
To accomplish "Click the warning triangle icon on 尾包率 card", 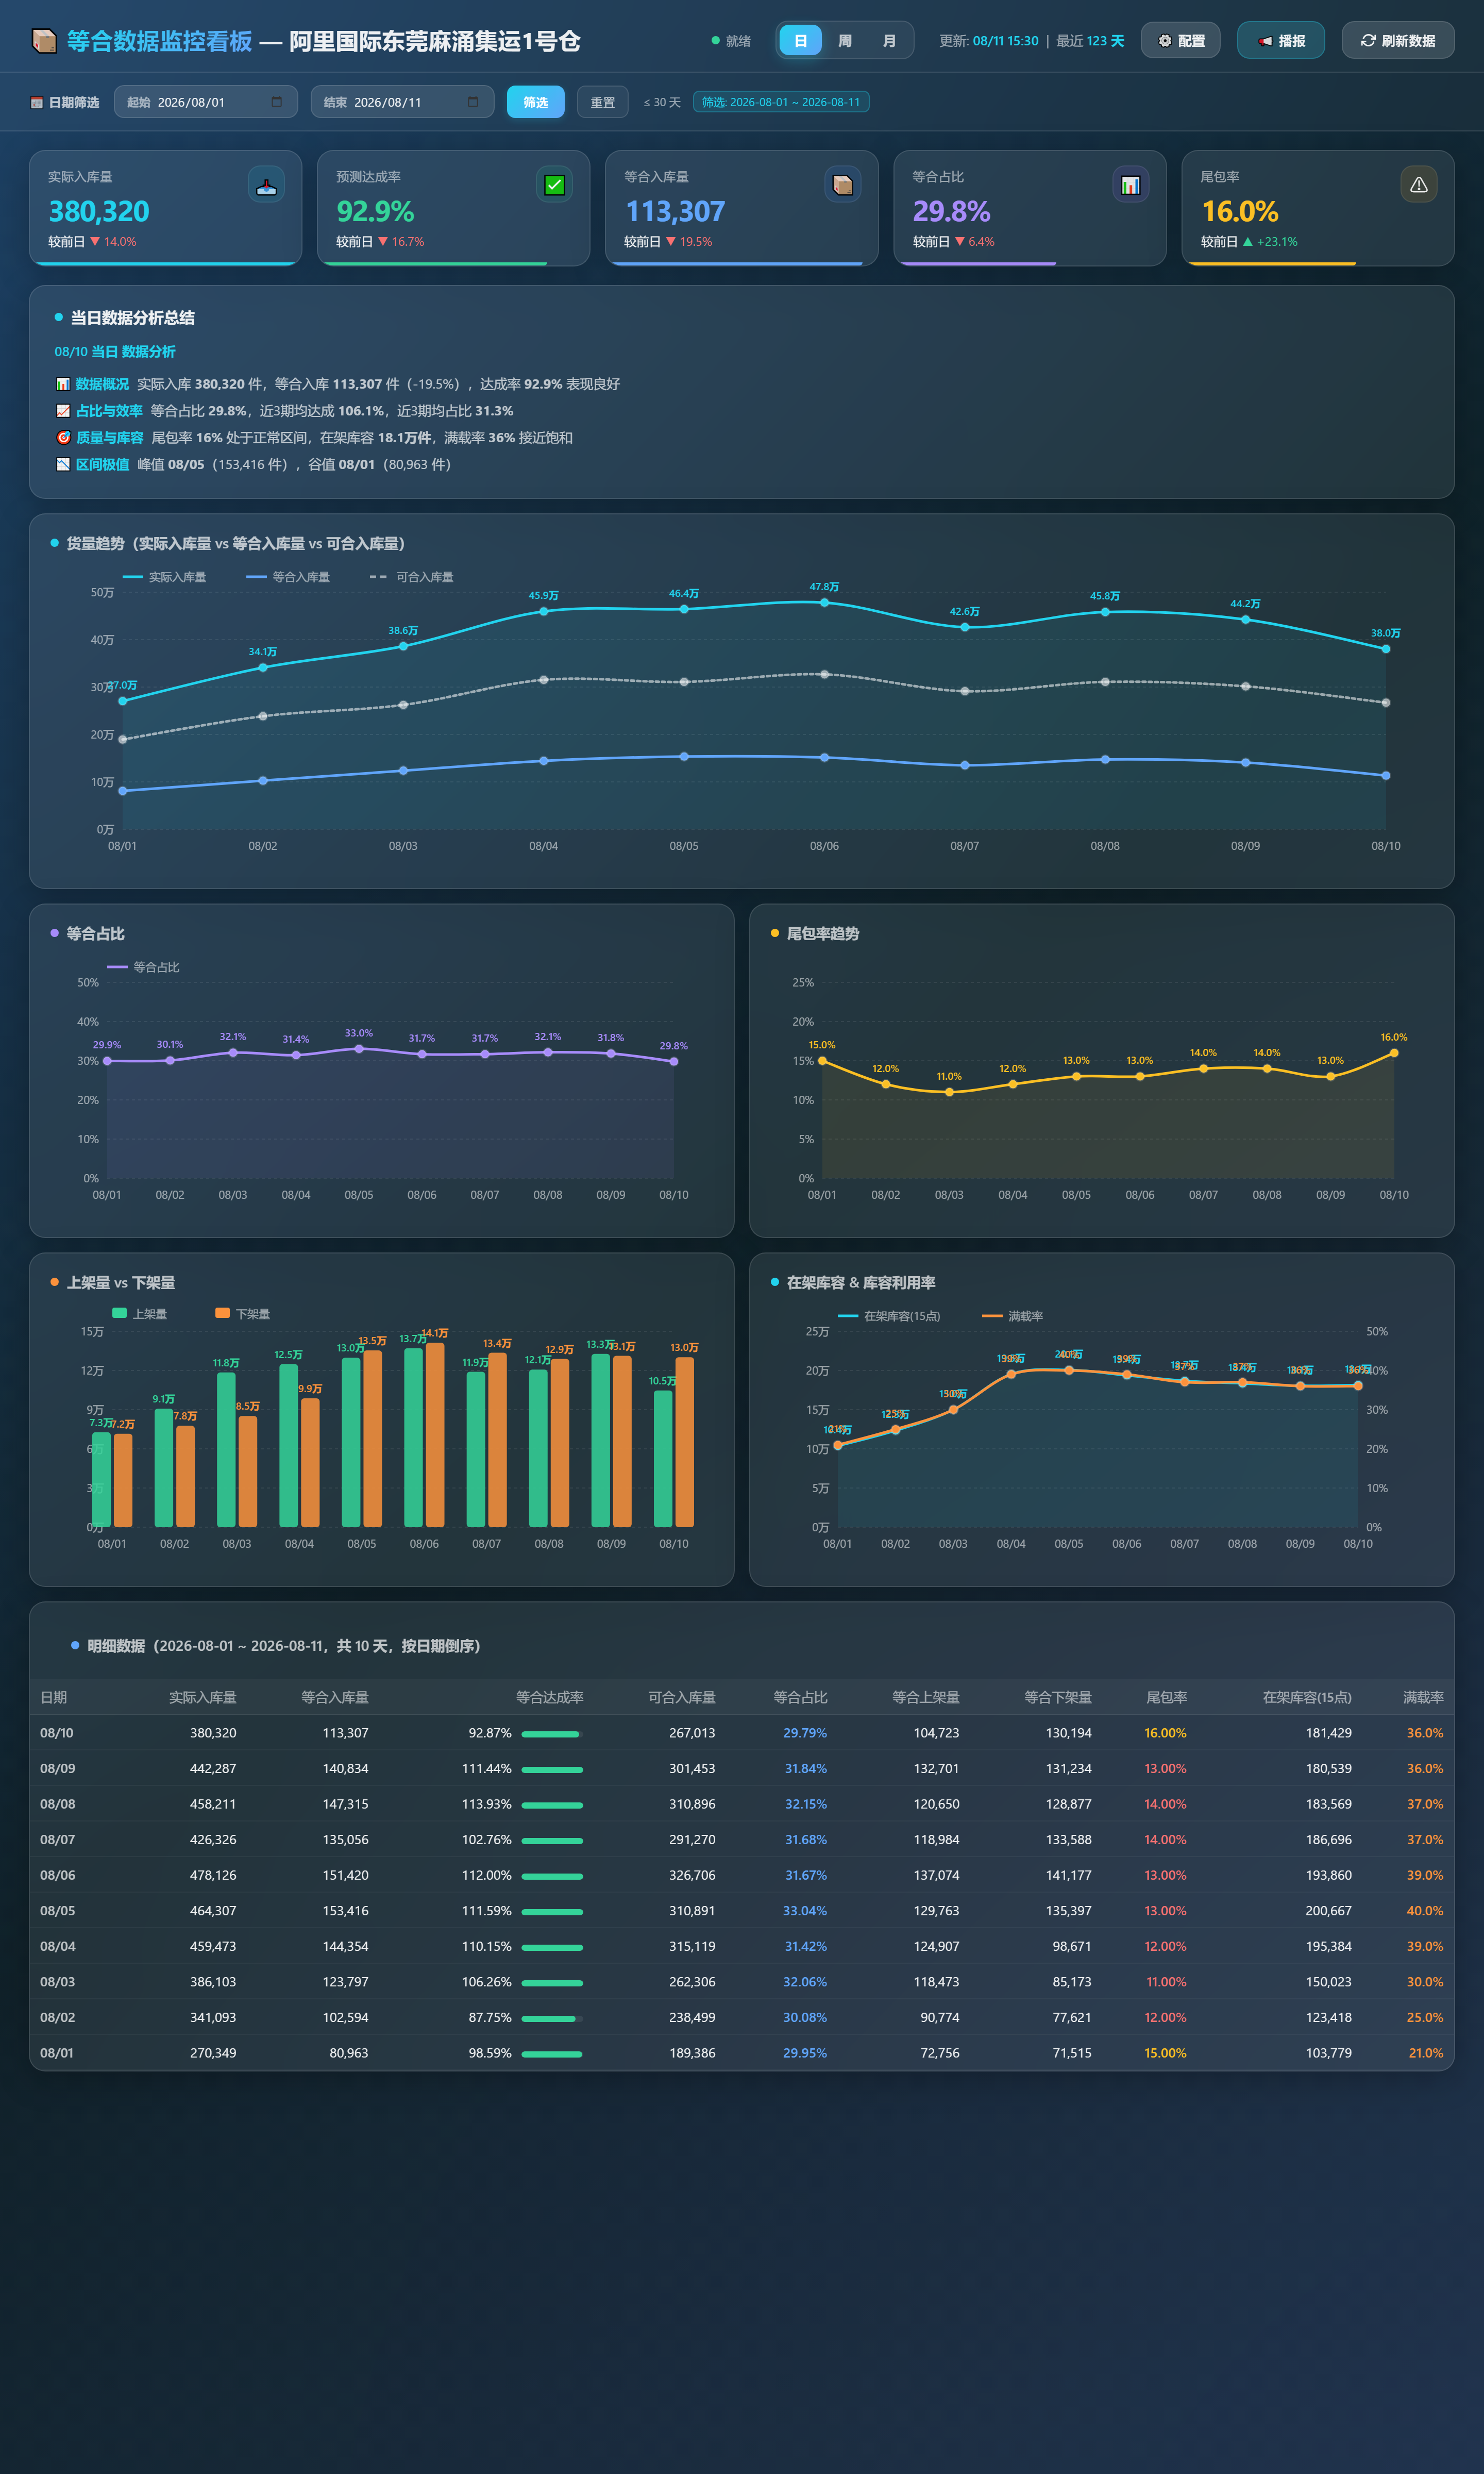I will [1418, 185].
